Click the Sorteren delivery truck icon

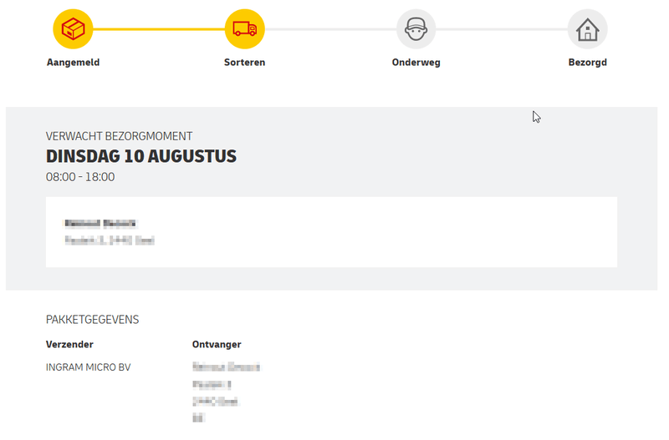point(244,29)
